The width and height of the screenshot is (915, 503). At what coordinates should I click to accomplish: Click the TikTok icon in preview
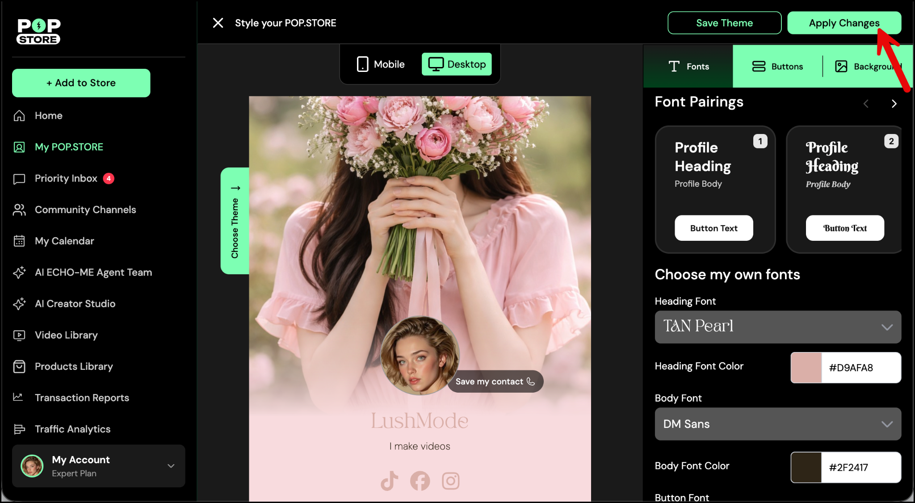click(x=389, y=481)
